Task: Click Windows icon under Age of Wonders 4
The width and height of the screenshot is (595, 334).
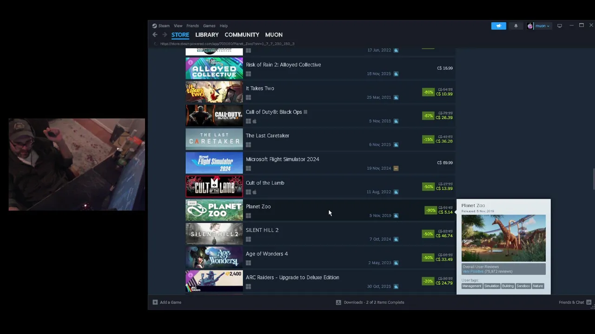Action: click(x=248, y=263)
